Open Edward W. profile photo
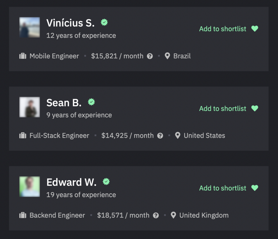278x239 pixels. [30, 187]
